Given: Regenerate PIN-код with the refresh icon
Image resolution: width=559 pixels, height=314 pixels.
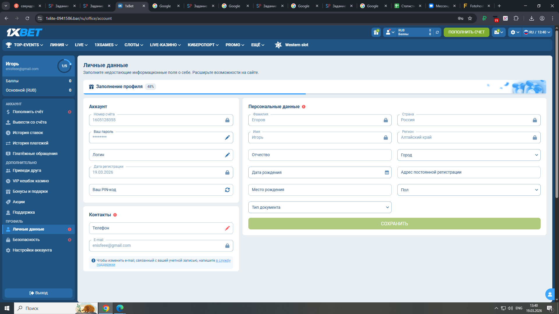Looking at the screenshot, I should coord(227,190).
